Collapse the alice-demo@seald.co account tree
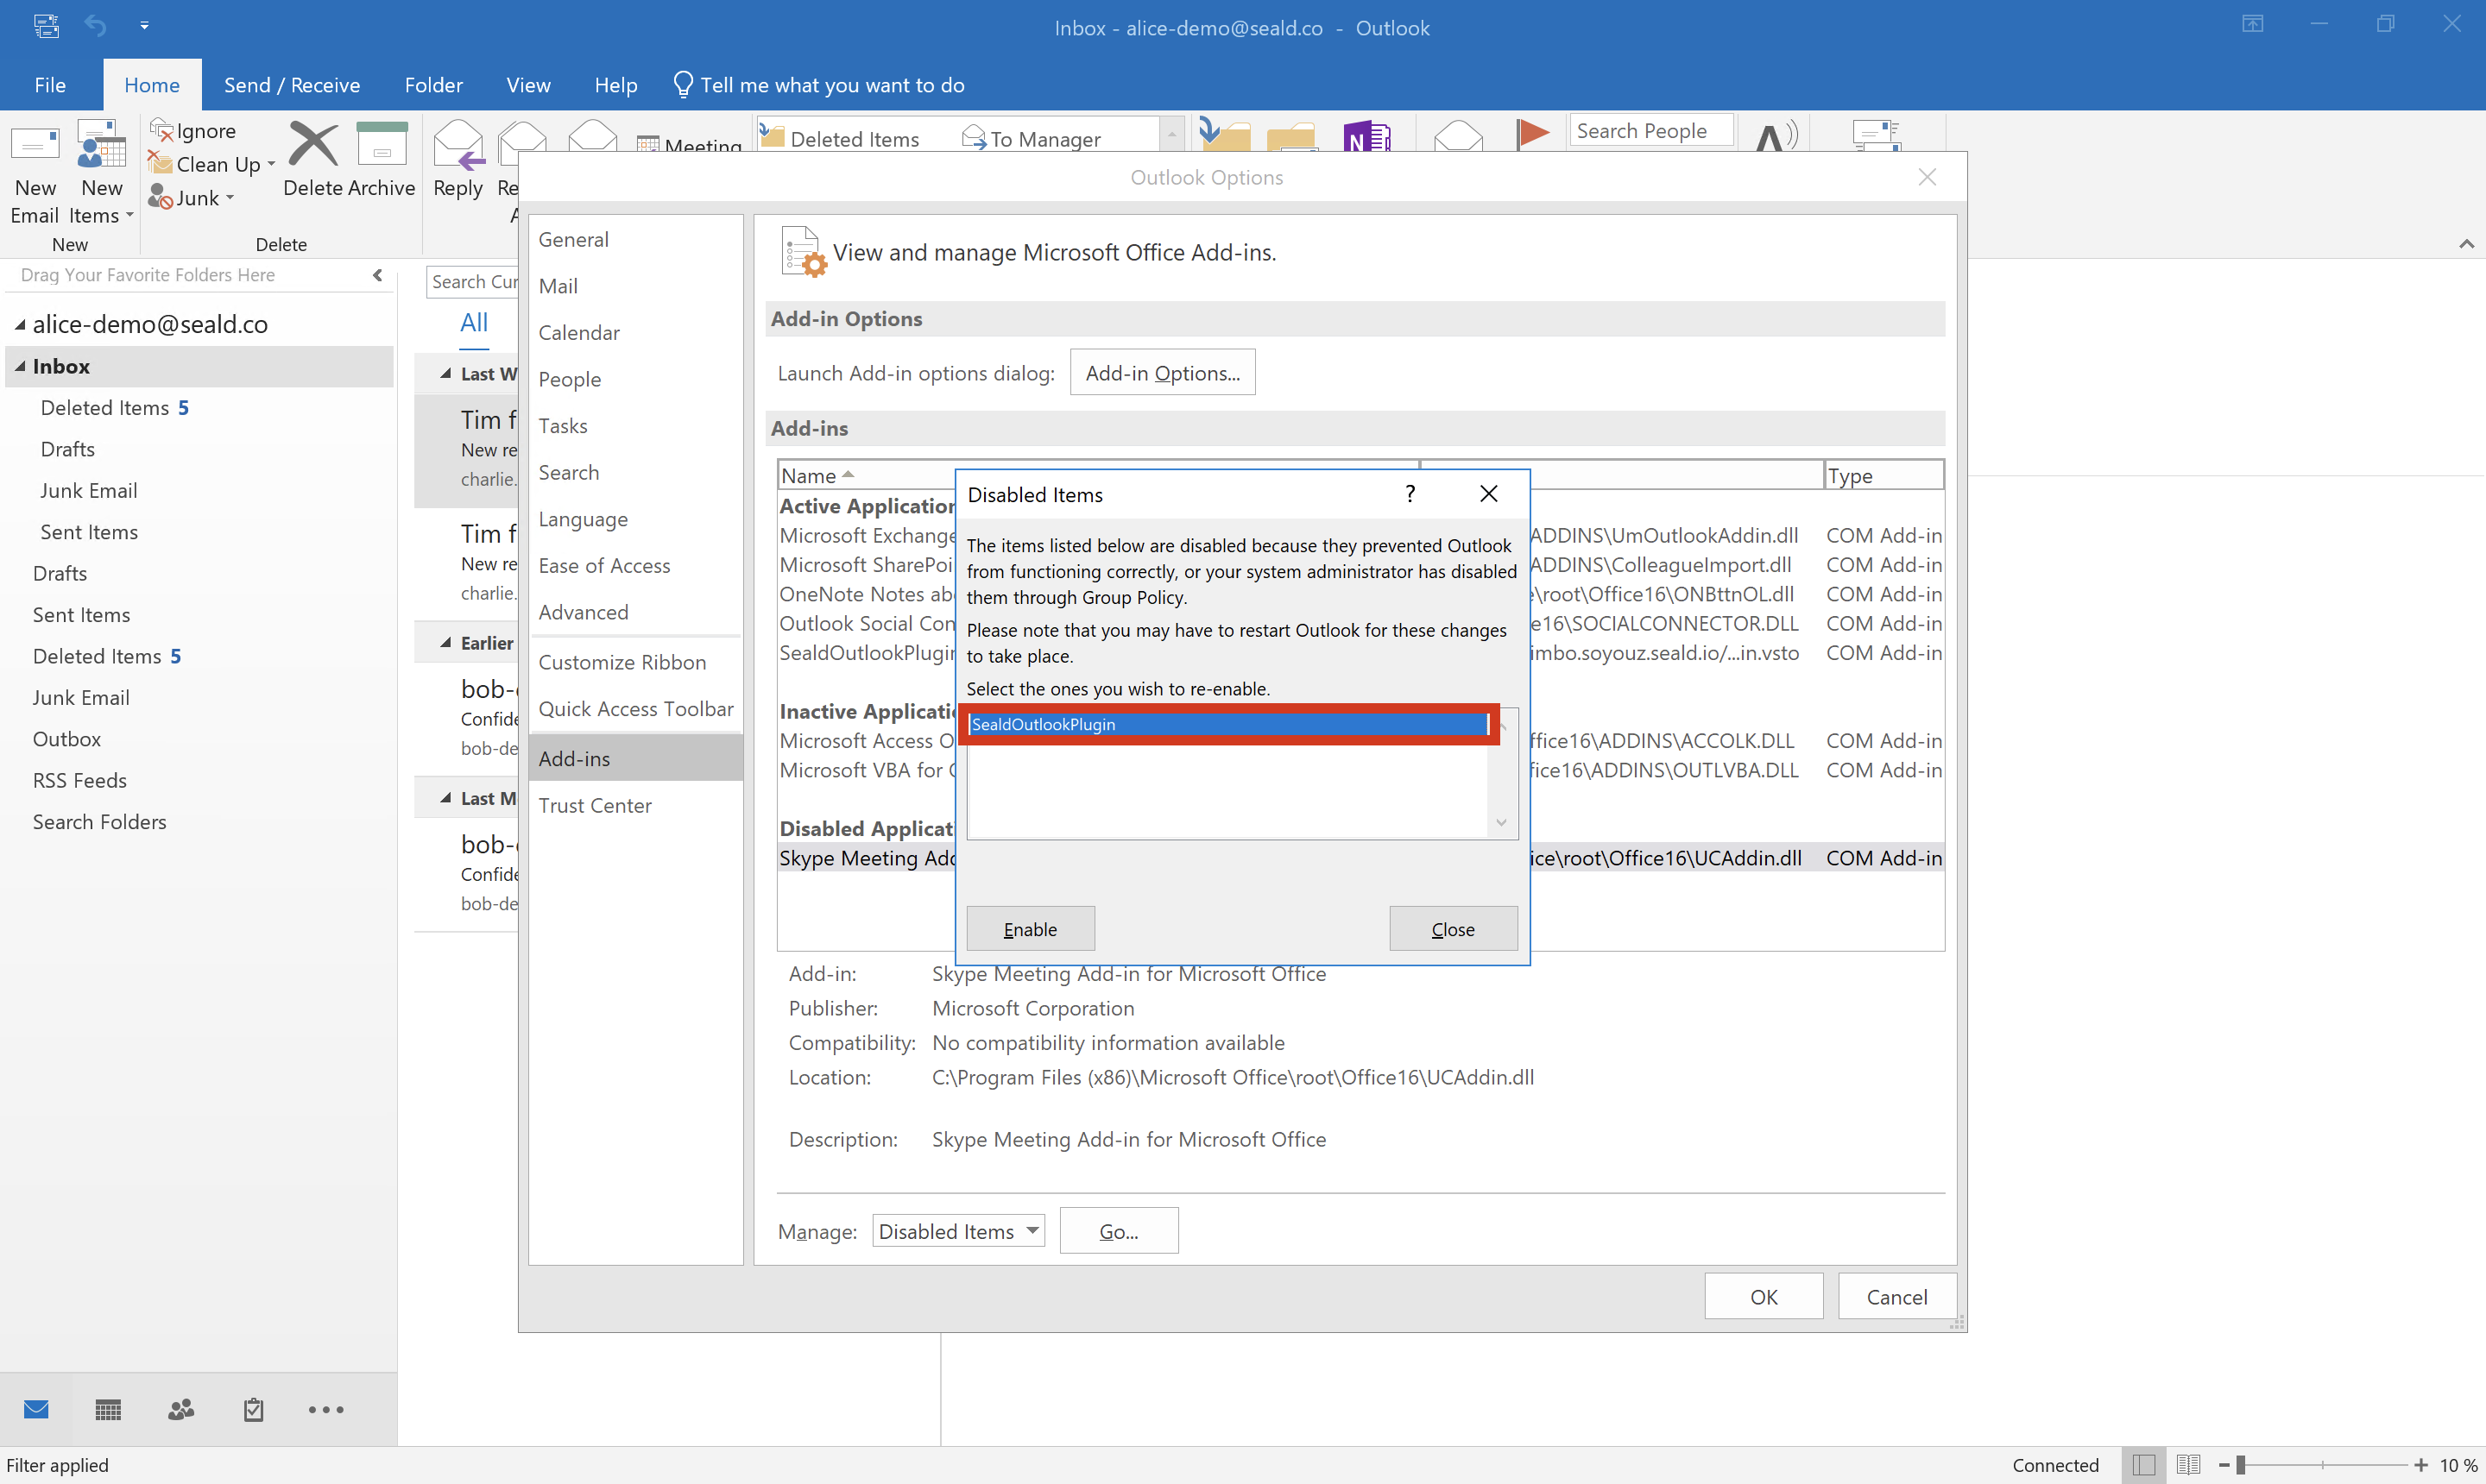The image size is (2486, 1484). (x=20, y=324)
